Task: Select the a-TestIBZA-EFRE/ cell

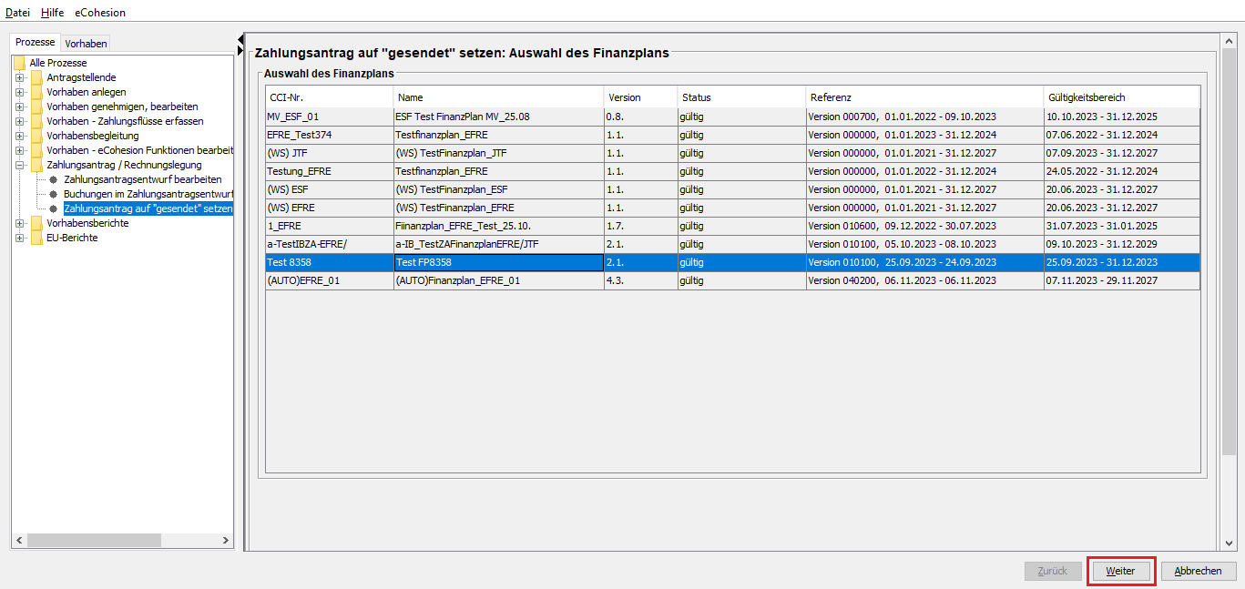Action: (x=330, y=244)
